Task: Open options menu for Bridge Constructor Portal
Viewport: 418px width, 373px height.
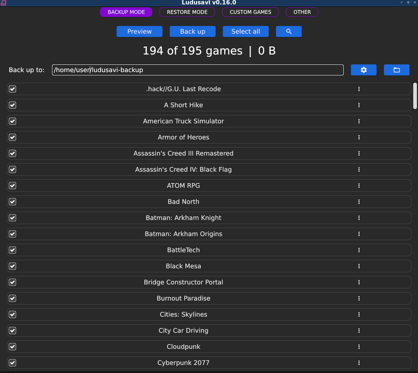Action: coord(359,283)
